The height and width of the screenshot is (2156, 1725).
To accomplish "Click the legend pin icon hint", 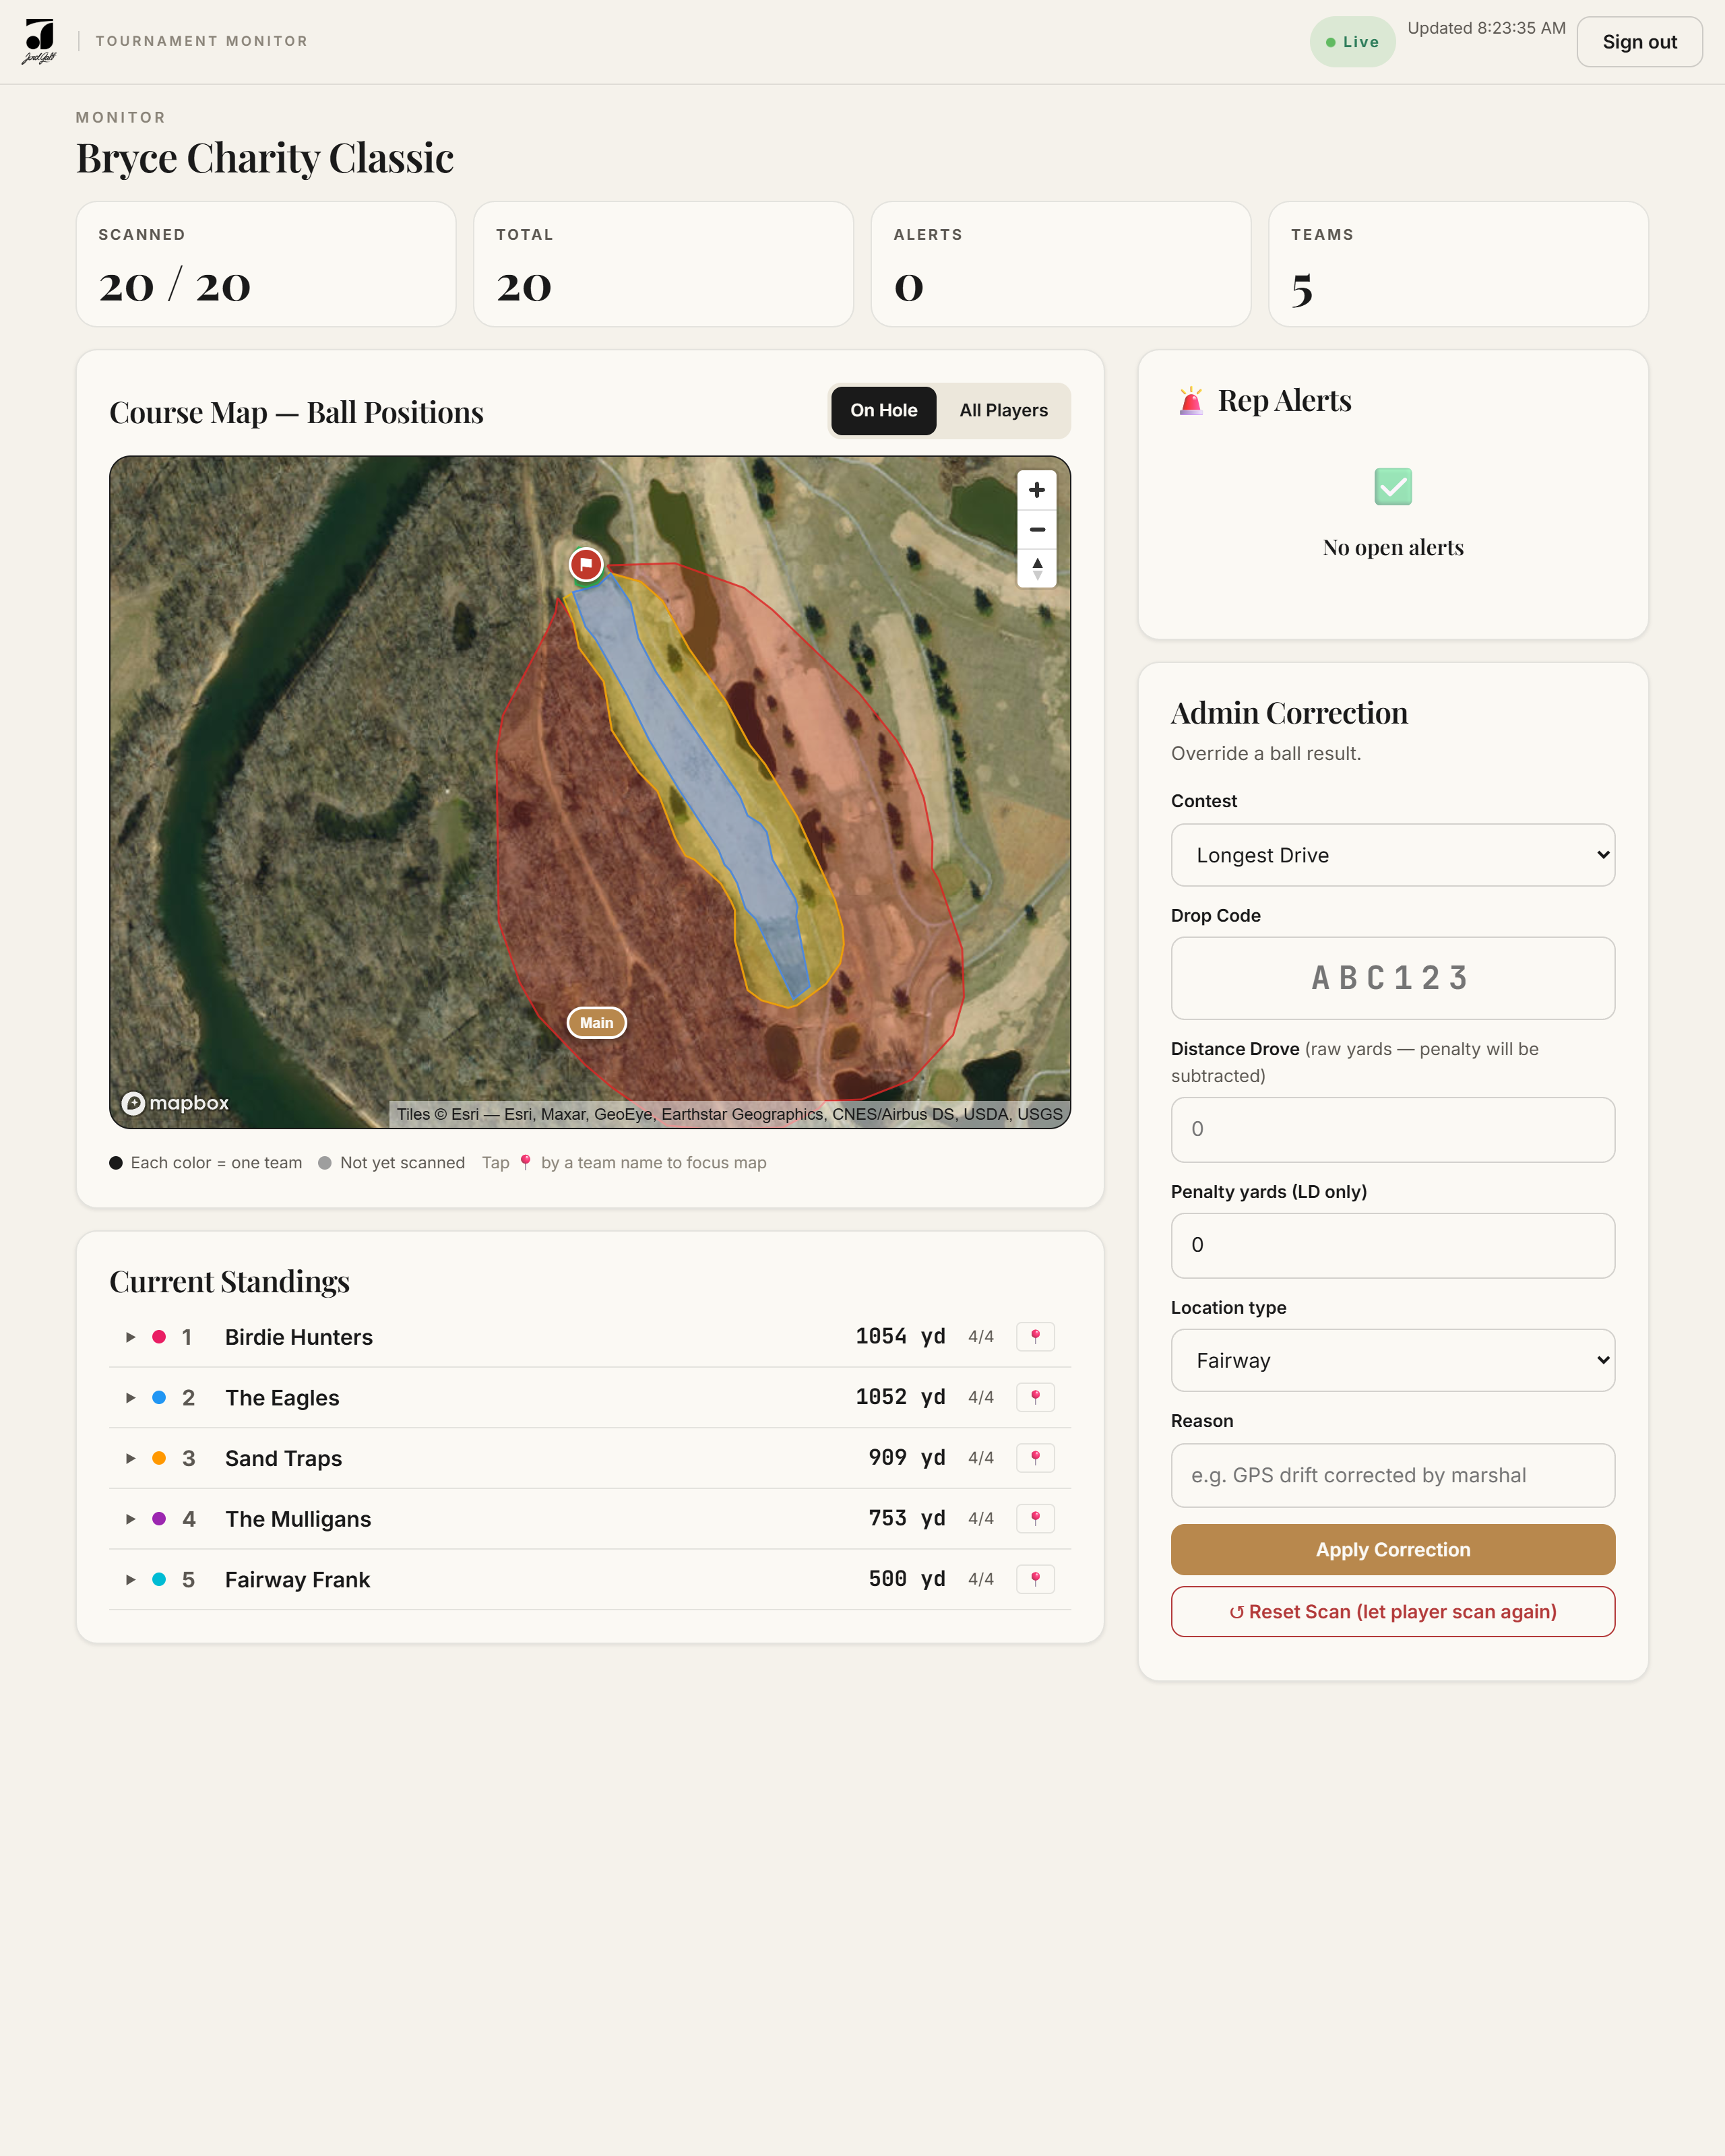I will (x=525, y=1162).
